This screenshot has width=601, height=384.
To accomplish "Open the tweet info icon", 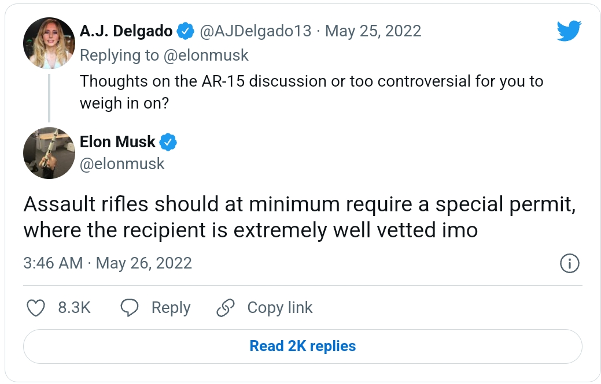I will pos(570,263).
